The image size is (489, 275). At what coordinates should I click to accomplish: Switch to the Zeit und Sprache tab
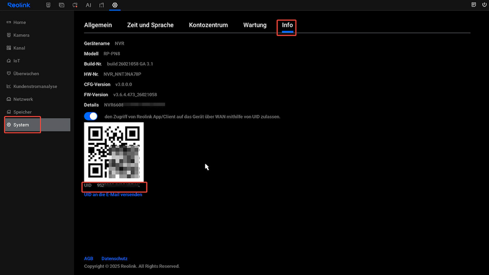[x=150, y=25]
